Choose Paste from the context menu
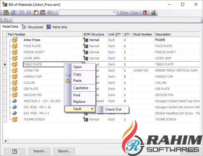This screenshot has width=203, height=156. (83, 80)
